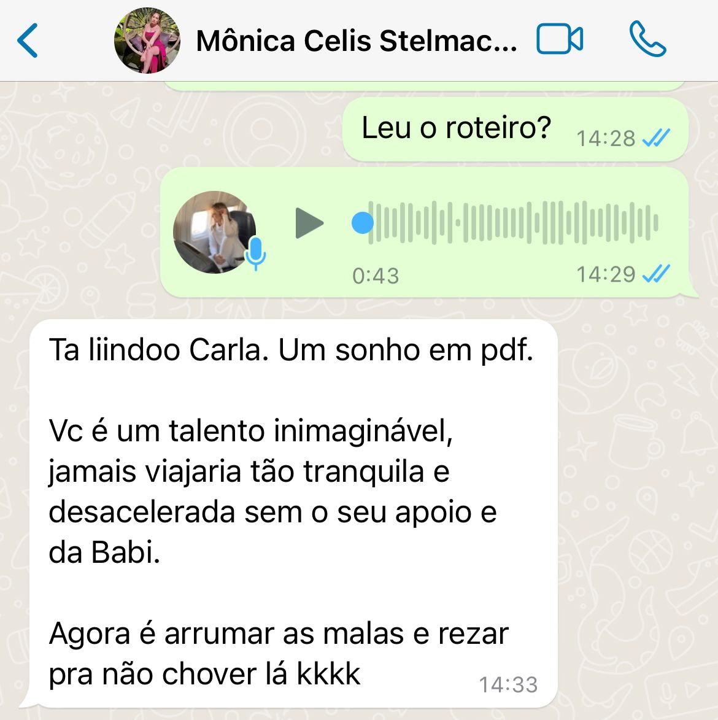Play the 0:43 voice message
This screenshot has height=720, width=718.
coord(309,223)
